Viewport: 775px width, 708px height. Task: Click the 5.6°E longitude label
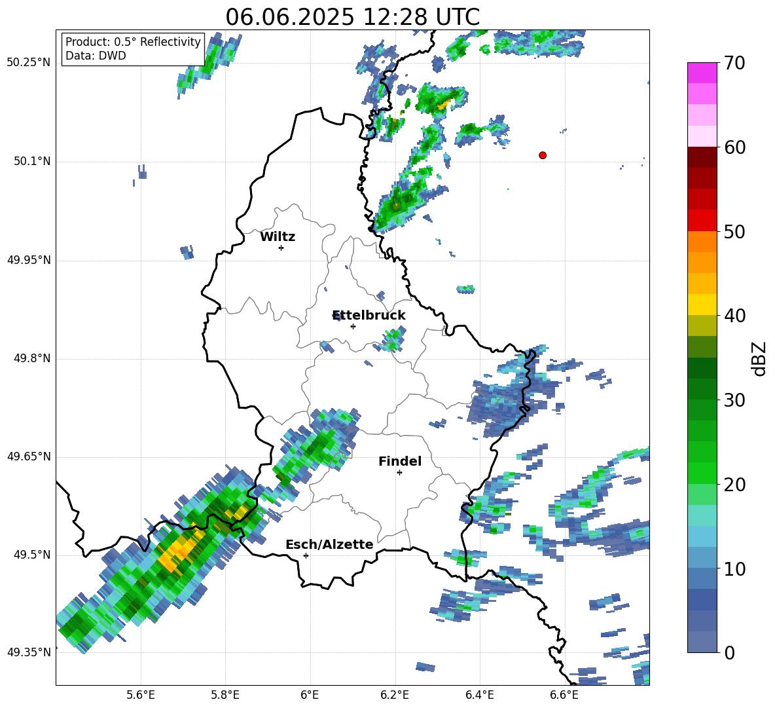(141, 695)
